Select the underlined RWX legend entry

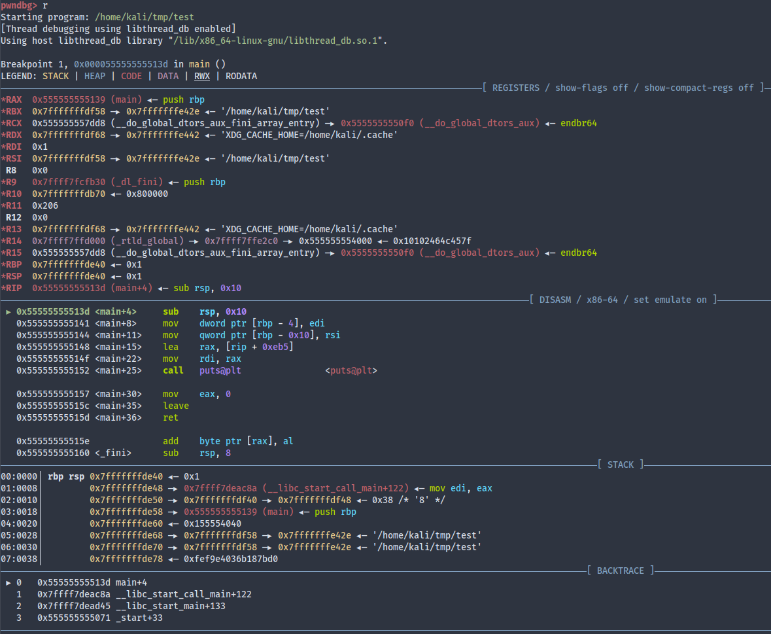(201, 76)
